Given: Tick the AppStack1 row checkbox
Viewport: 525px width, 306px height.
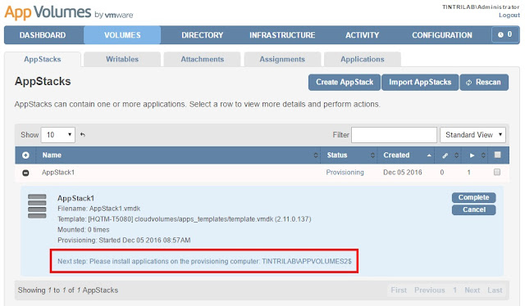Looking at the screenshot, I should click(x=497, y=172).
